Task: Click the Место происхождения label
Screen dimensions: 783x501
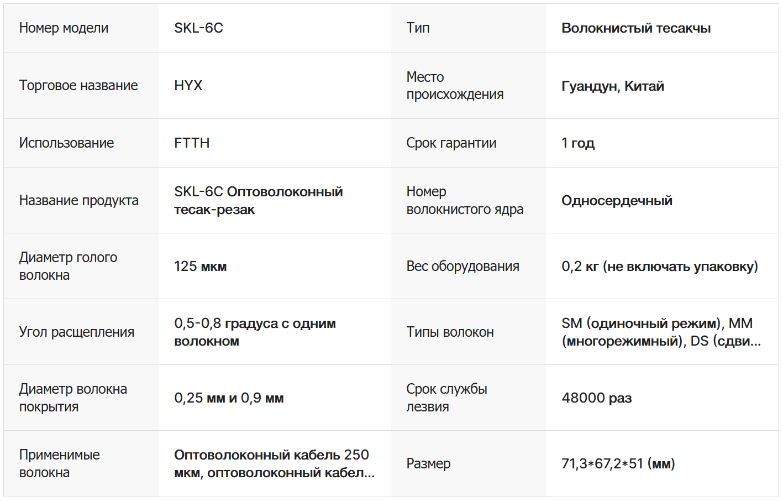Action: 455,86
